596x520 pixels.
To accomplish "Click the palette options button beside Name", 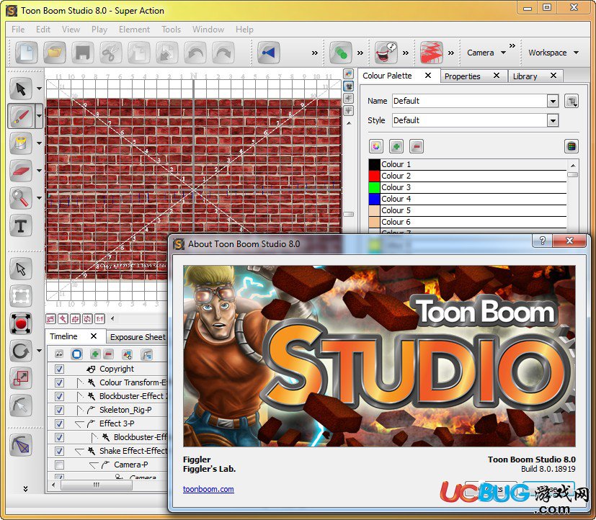I will pos(571,101).
